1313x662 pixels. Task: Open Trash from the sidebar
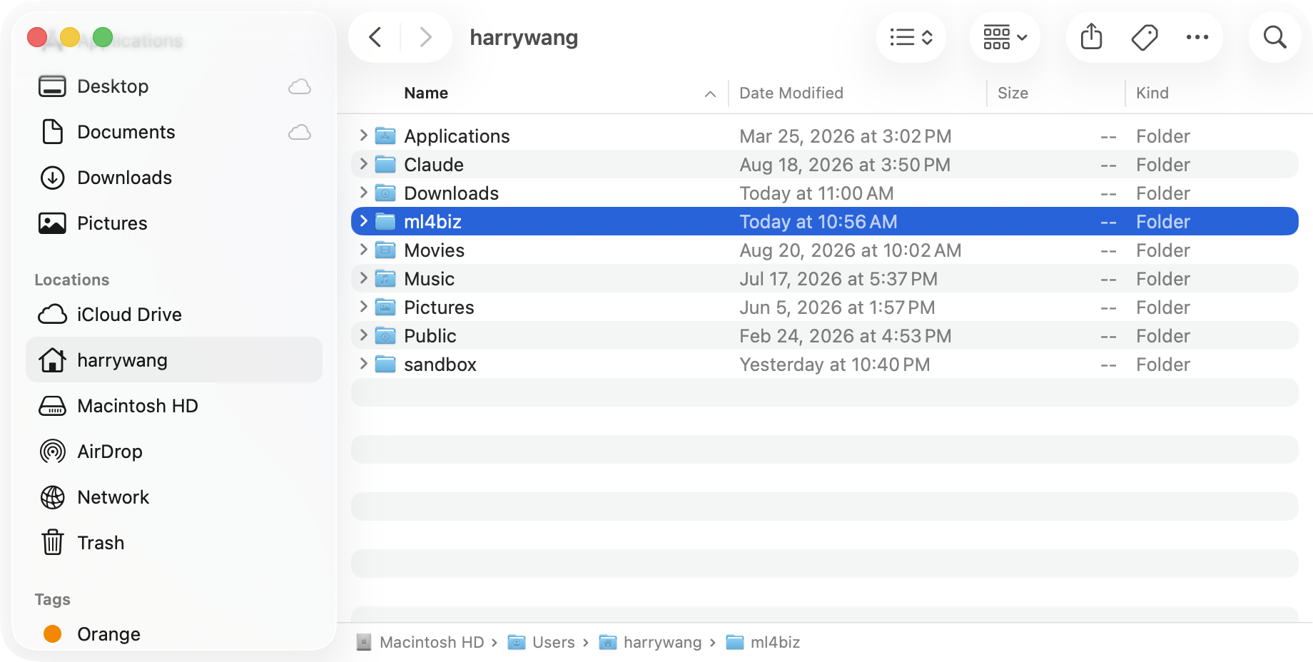(174, 543)
